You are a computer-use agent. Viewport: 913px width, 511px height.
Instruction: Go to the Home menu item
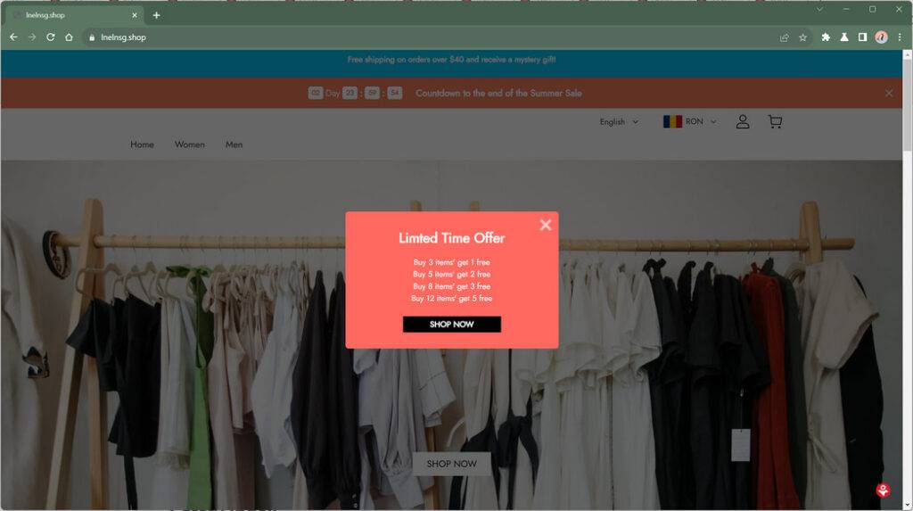coord(142,144)
